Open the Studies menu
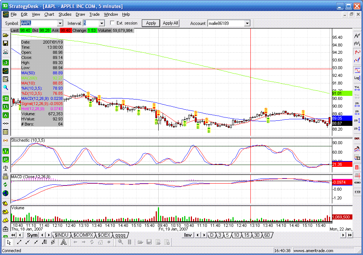Viewport: 363px width, 255px height. click(65, 14)
